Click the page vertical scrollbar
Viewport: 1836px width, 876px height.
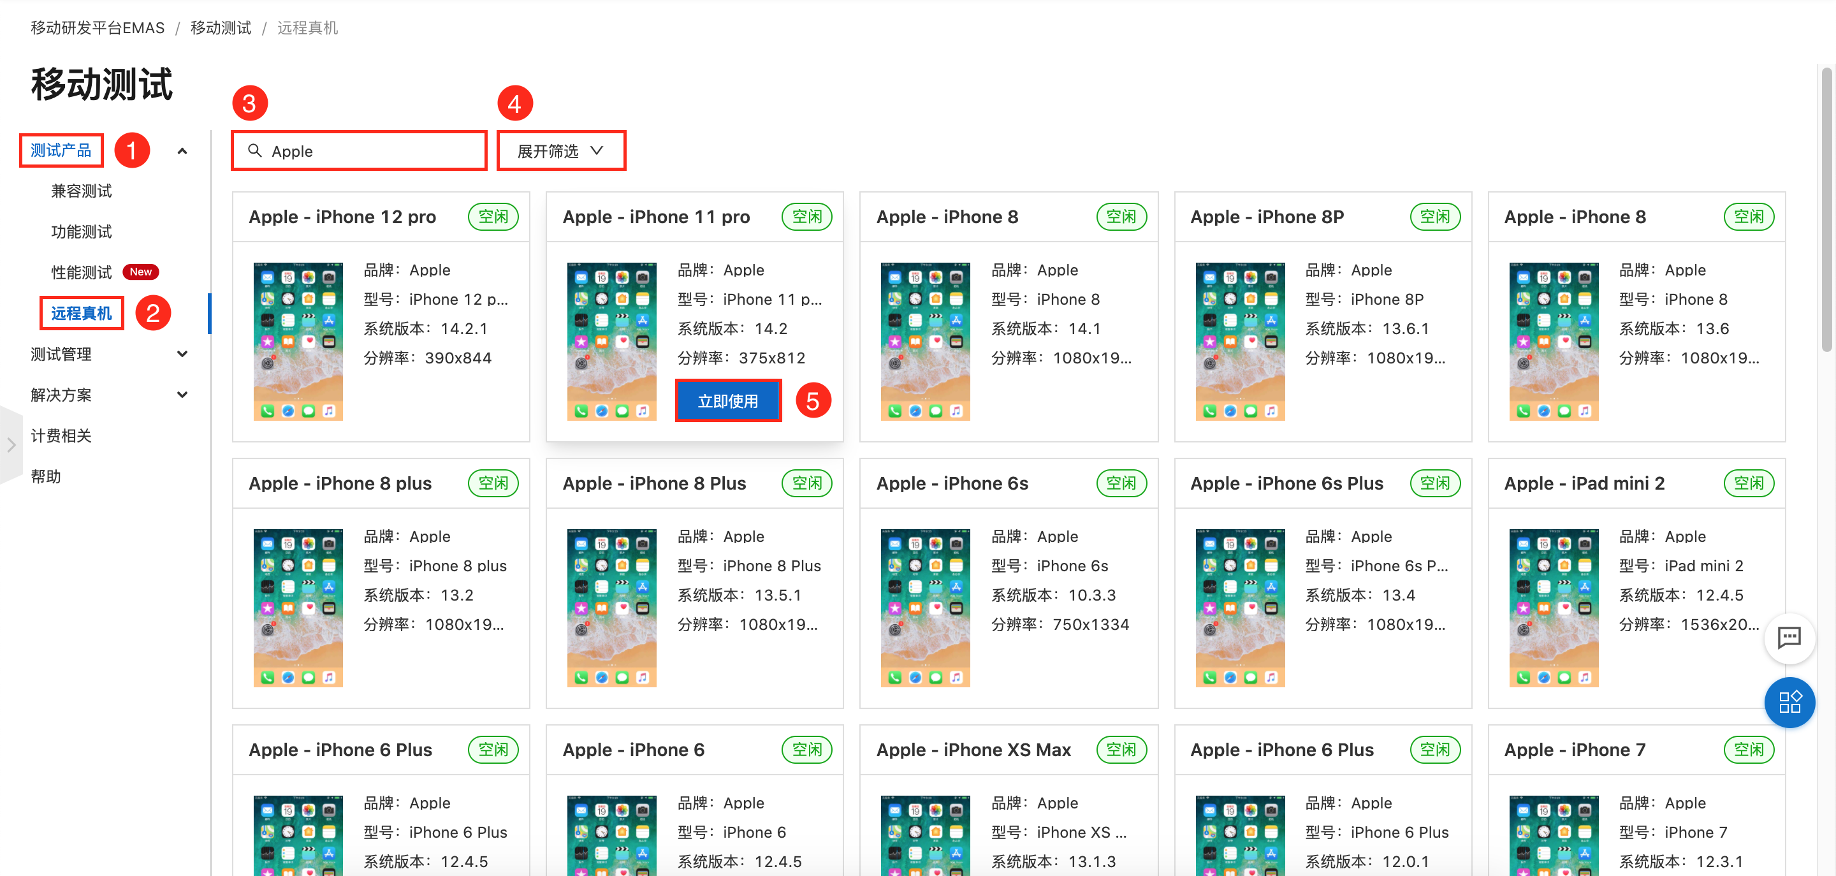(x=1826, y=210)
